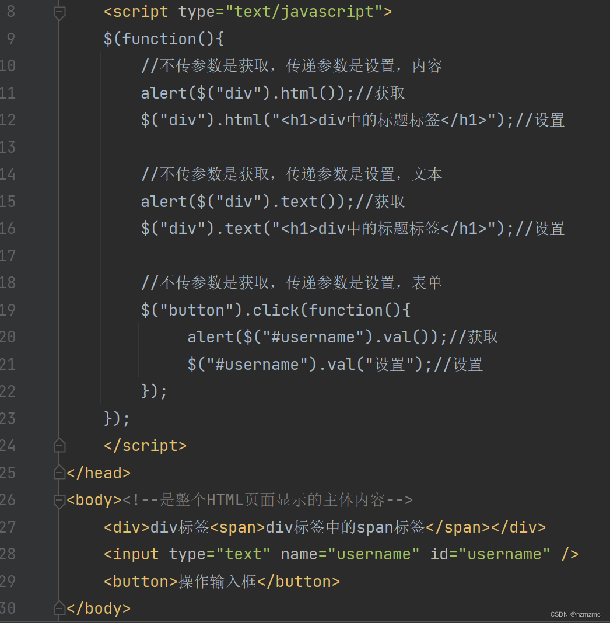Screen dimensions: 610x623
Task: Click fold end marker at closing script tag
Action: (59, 446)
